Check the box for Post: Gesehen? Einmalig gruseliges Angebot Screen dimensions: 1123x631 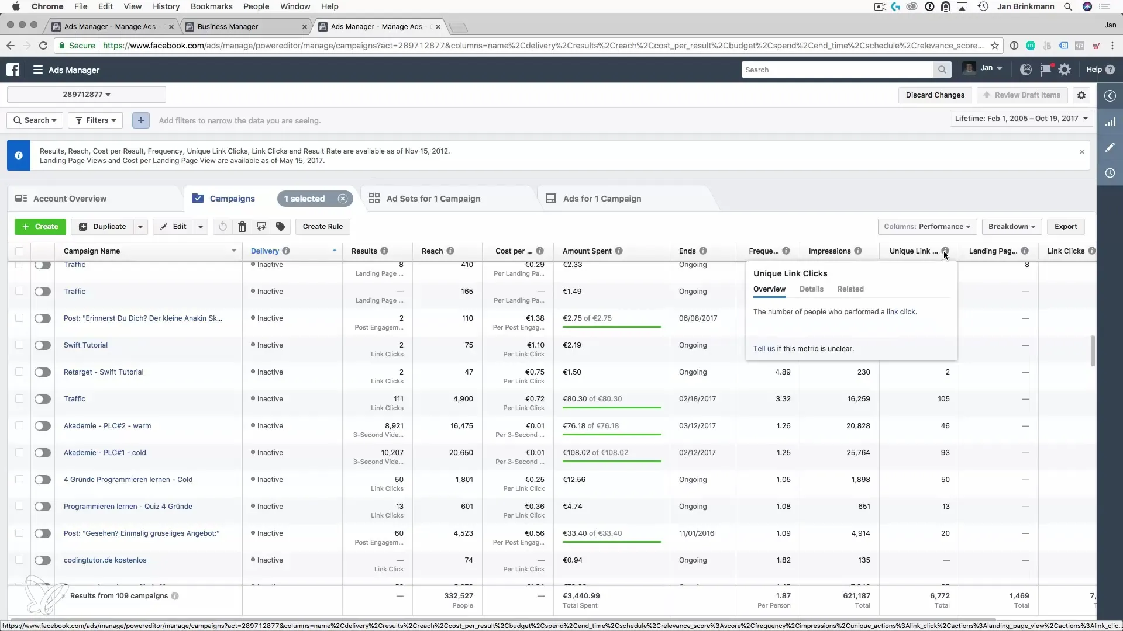[19, 533]
